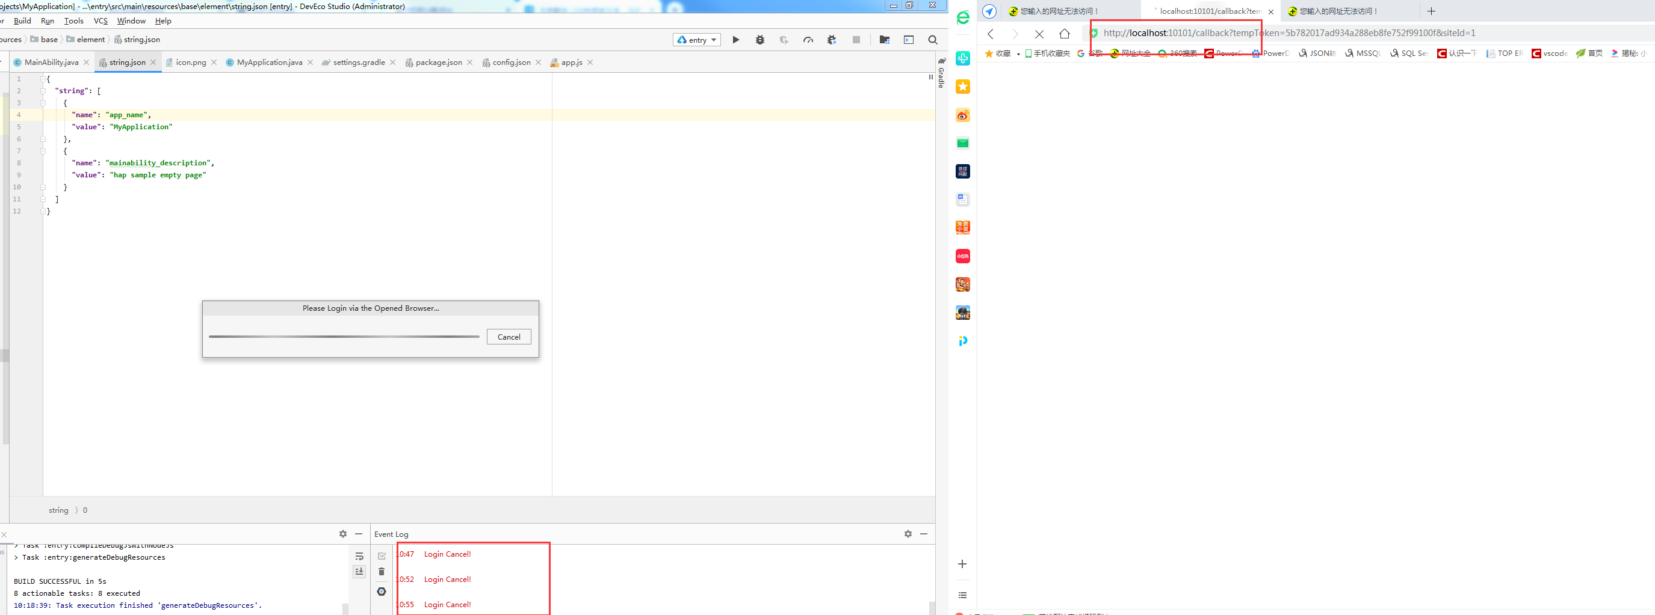Image resolution: width=1655 pixels, height=615 pixels.
Task: Toggle scroll-to-end icon in build output
Action: tap(359, 571)
